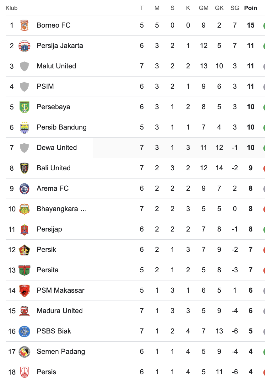Click the Persija Jakarta crest icon

24,46
